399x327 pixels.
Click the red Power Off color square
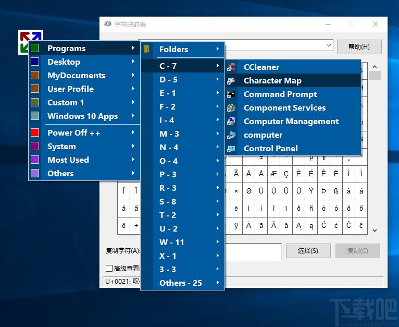coord(35,132)
